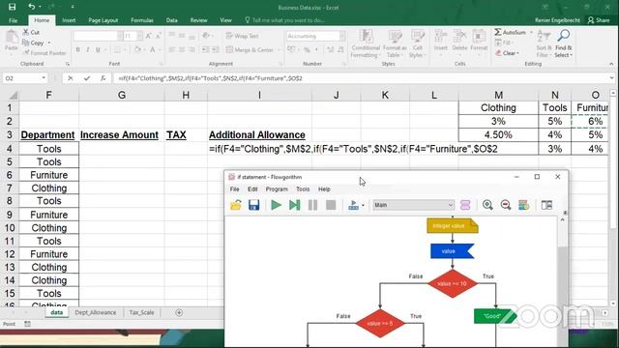619x348 pixels.
Task: Select the blue value input shape
Action: 453,251
